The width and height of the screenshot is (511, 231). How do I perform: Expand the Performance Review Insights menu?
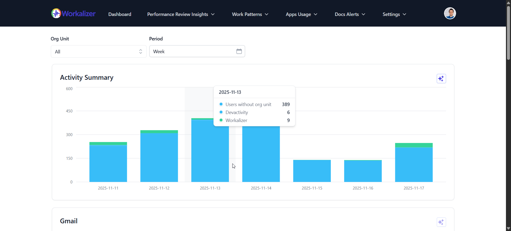pyautogui.click(x=181, y=14)
